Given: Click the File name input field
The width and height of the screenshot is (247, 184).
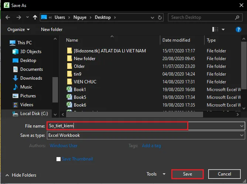Looking at the screenshot, I should coord(117,126).
